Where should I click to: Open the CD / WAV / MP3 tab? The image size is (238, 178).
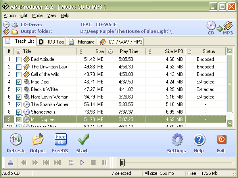tap(120, 42)
